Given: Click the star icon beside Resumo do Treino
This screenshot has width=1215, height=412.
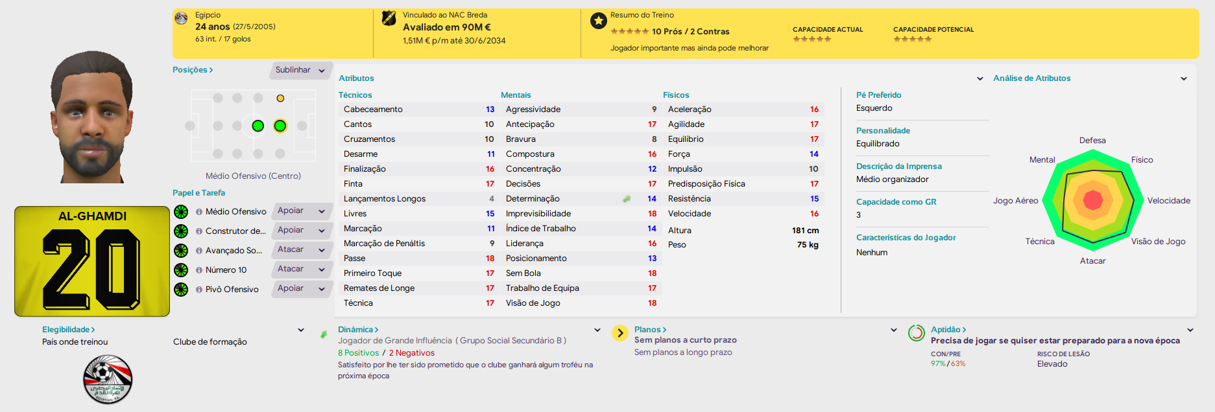Looking at the screenshot, I should pyautogui.click(x=598, y=21).
